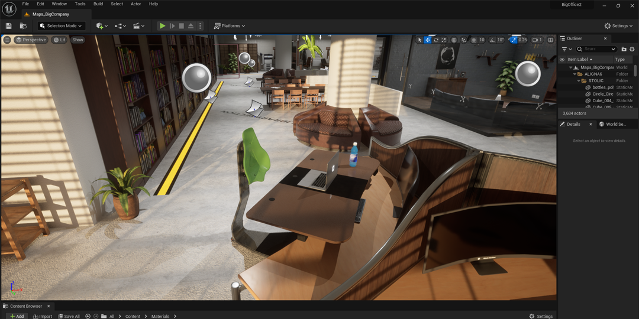Open the Platforms dropdown
This screenshot has width=639, height=319.
click(x=230, y=26)
